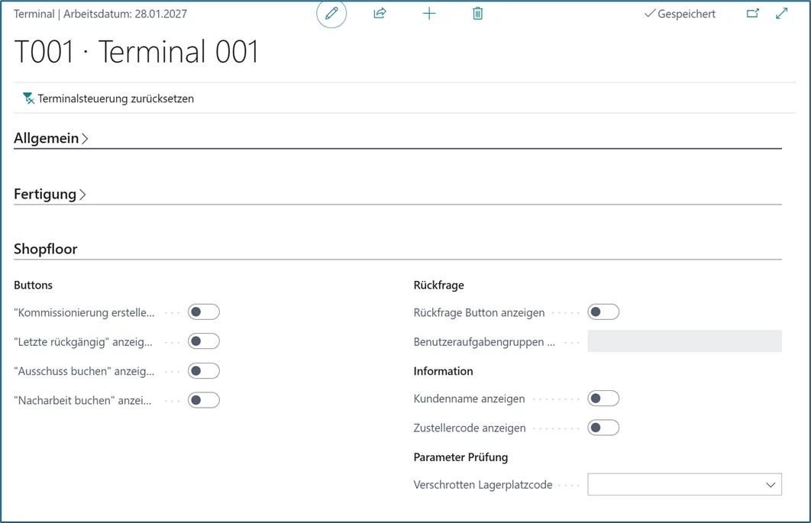Enable "Nacharbeit buchen" anzeigen switch

(x=204, y=400)
